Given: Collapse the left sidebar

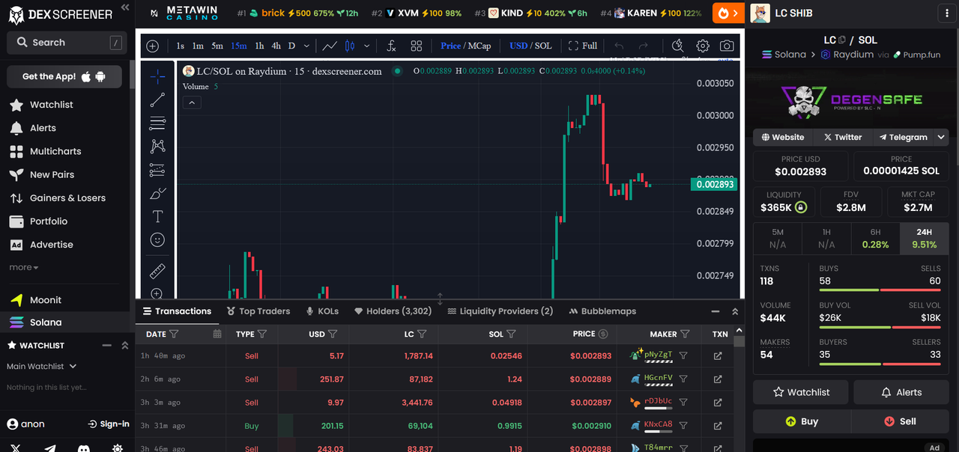Looking at the screenshot, I should tap(124, 7).
